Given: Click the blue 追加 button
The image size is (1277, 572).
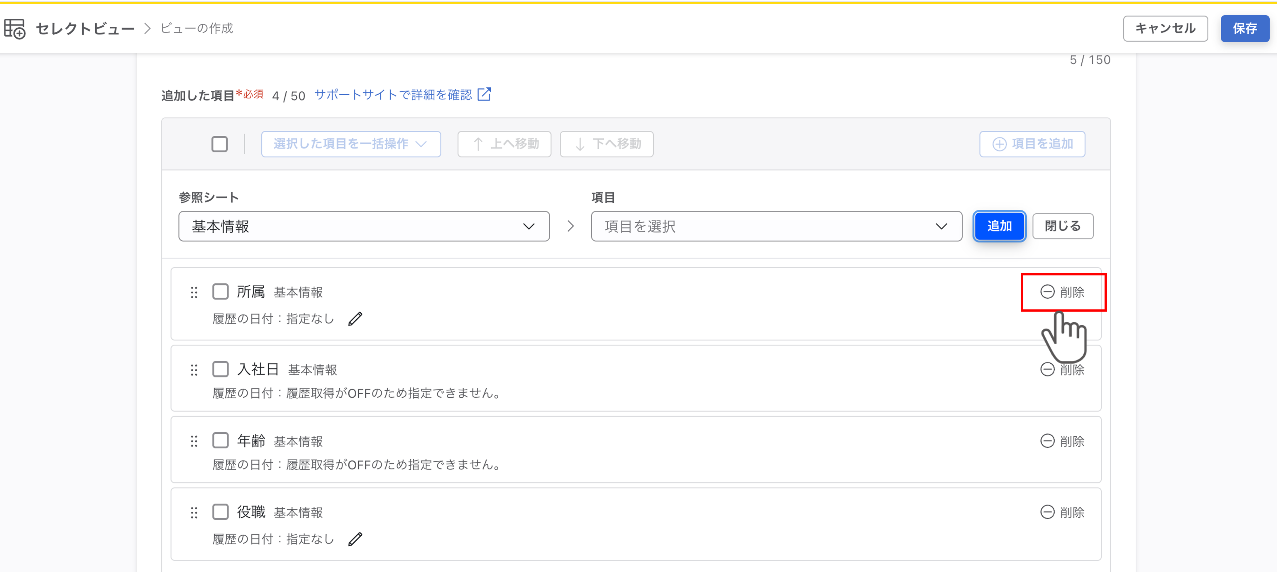Looking at the screenshot, I should (x=999, y=226).
